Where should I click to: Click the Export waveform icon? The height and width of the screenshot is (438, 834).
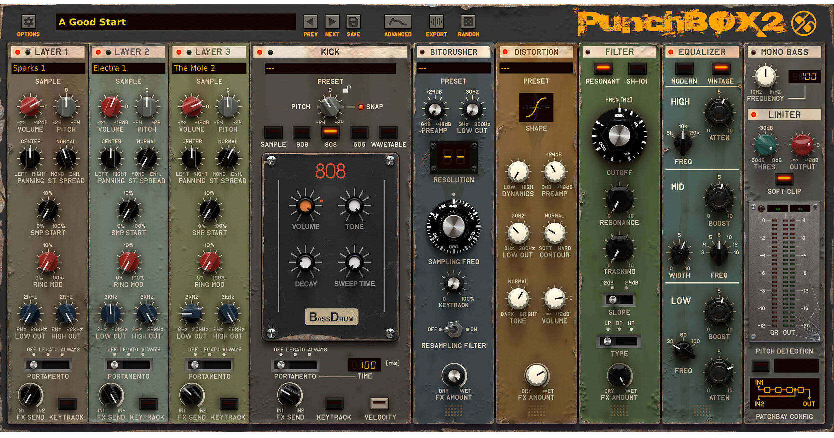coord(436,22)
